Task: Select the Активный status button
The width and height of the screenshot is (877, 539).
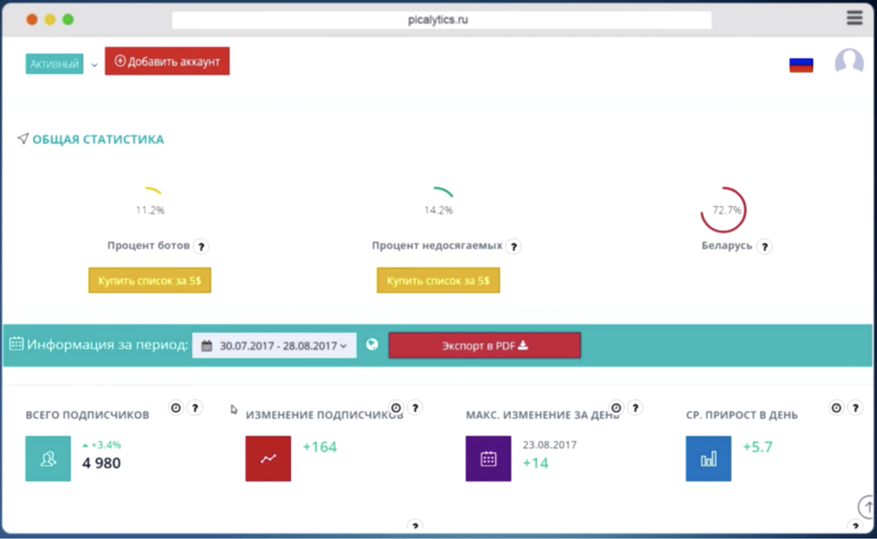Action: tap(54, 64)
